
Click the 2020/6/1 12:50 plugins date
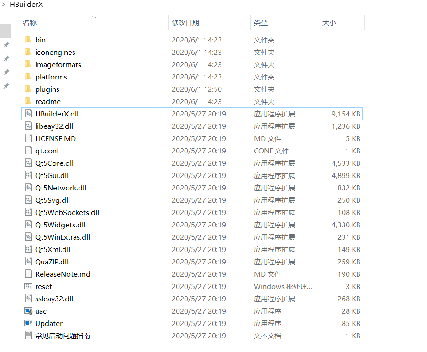click(x=197, y=89)
